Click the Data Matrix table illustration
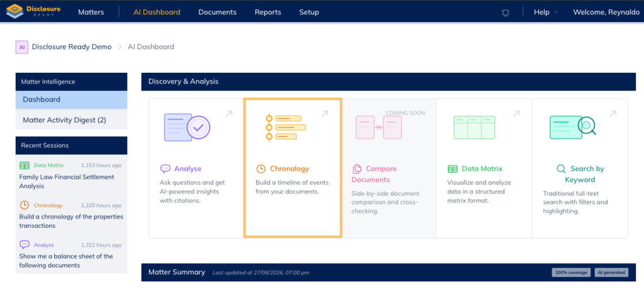 point(474,127)
